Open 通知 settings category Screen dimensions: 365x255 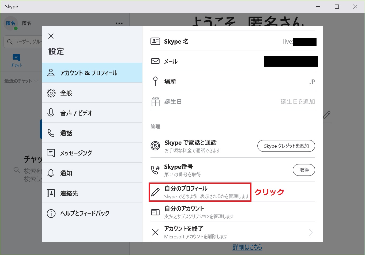tap(92, 173)
